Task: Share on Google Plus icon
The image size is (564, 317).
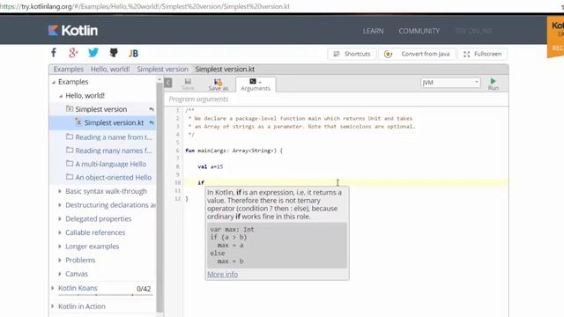Action: click(73, 53)
